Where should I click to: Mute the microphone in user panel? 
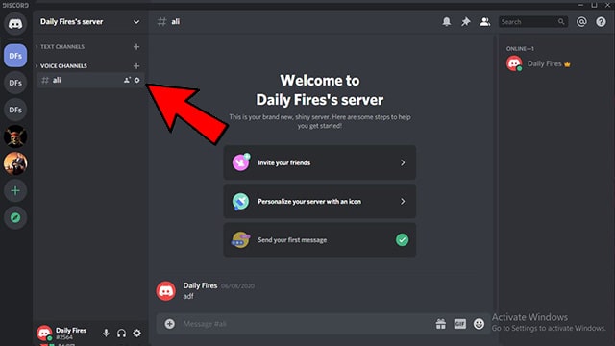point(106,334)
